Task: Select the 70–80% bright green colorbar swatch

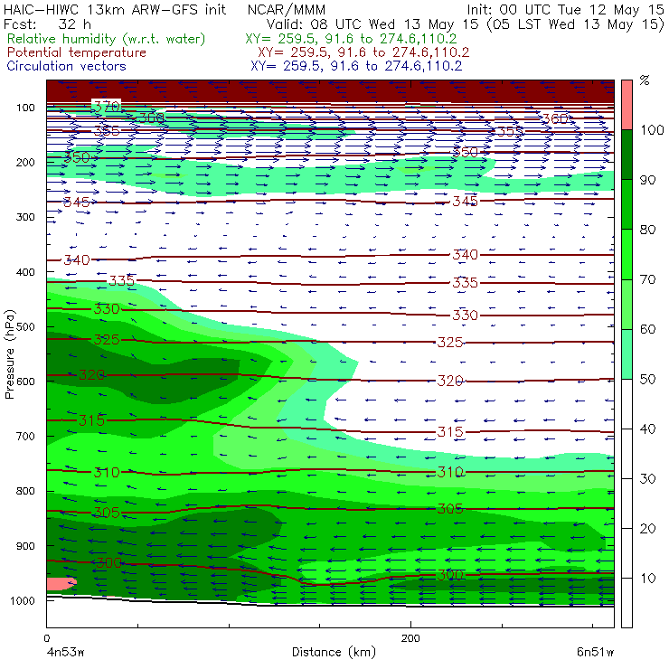Action: [627, 254]
